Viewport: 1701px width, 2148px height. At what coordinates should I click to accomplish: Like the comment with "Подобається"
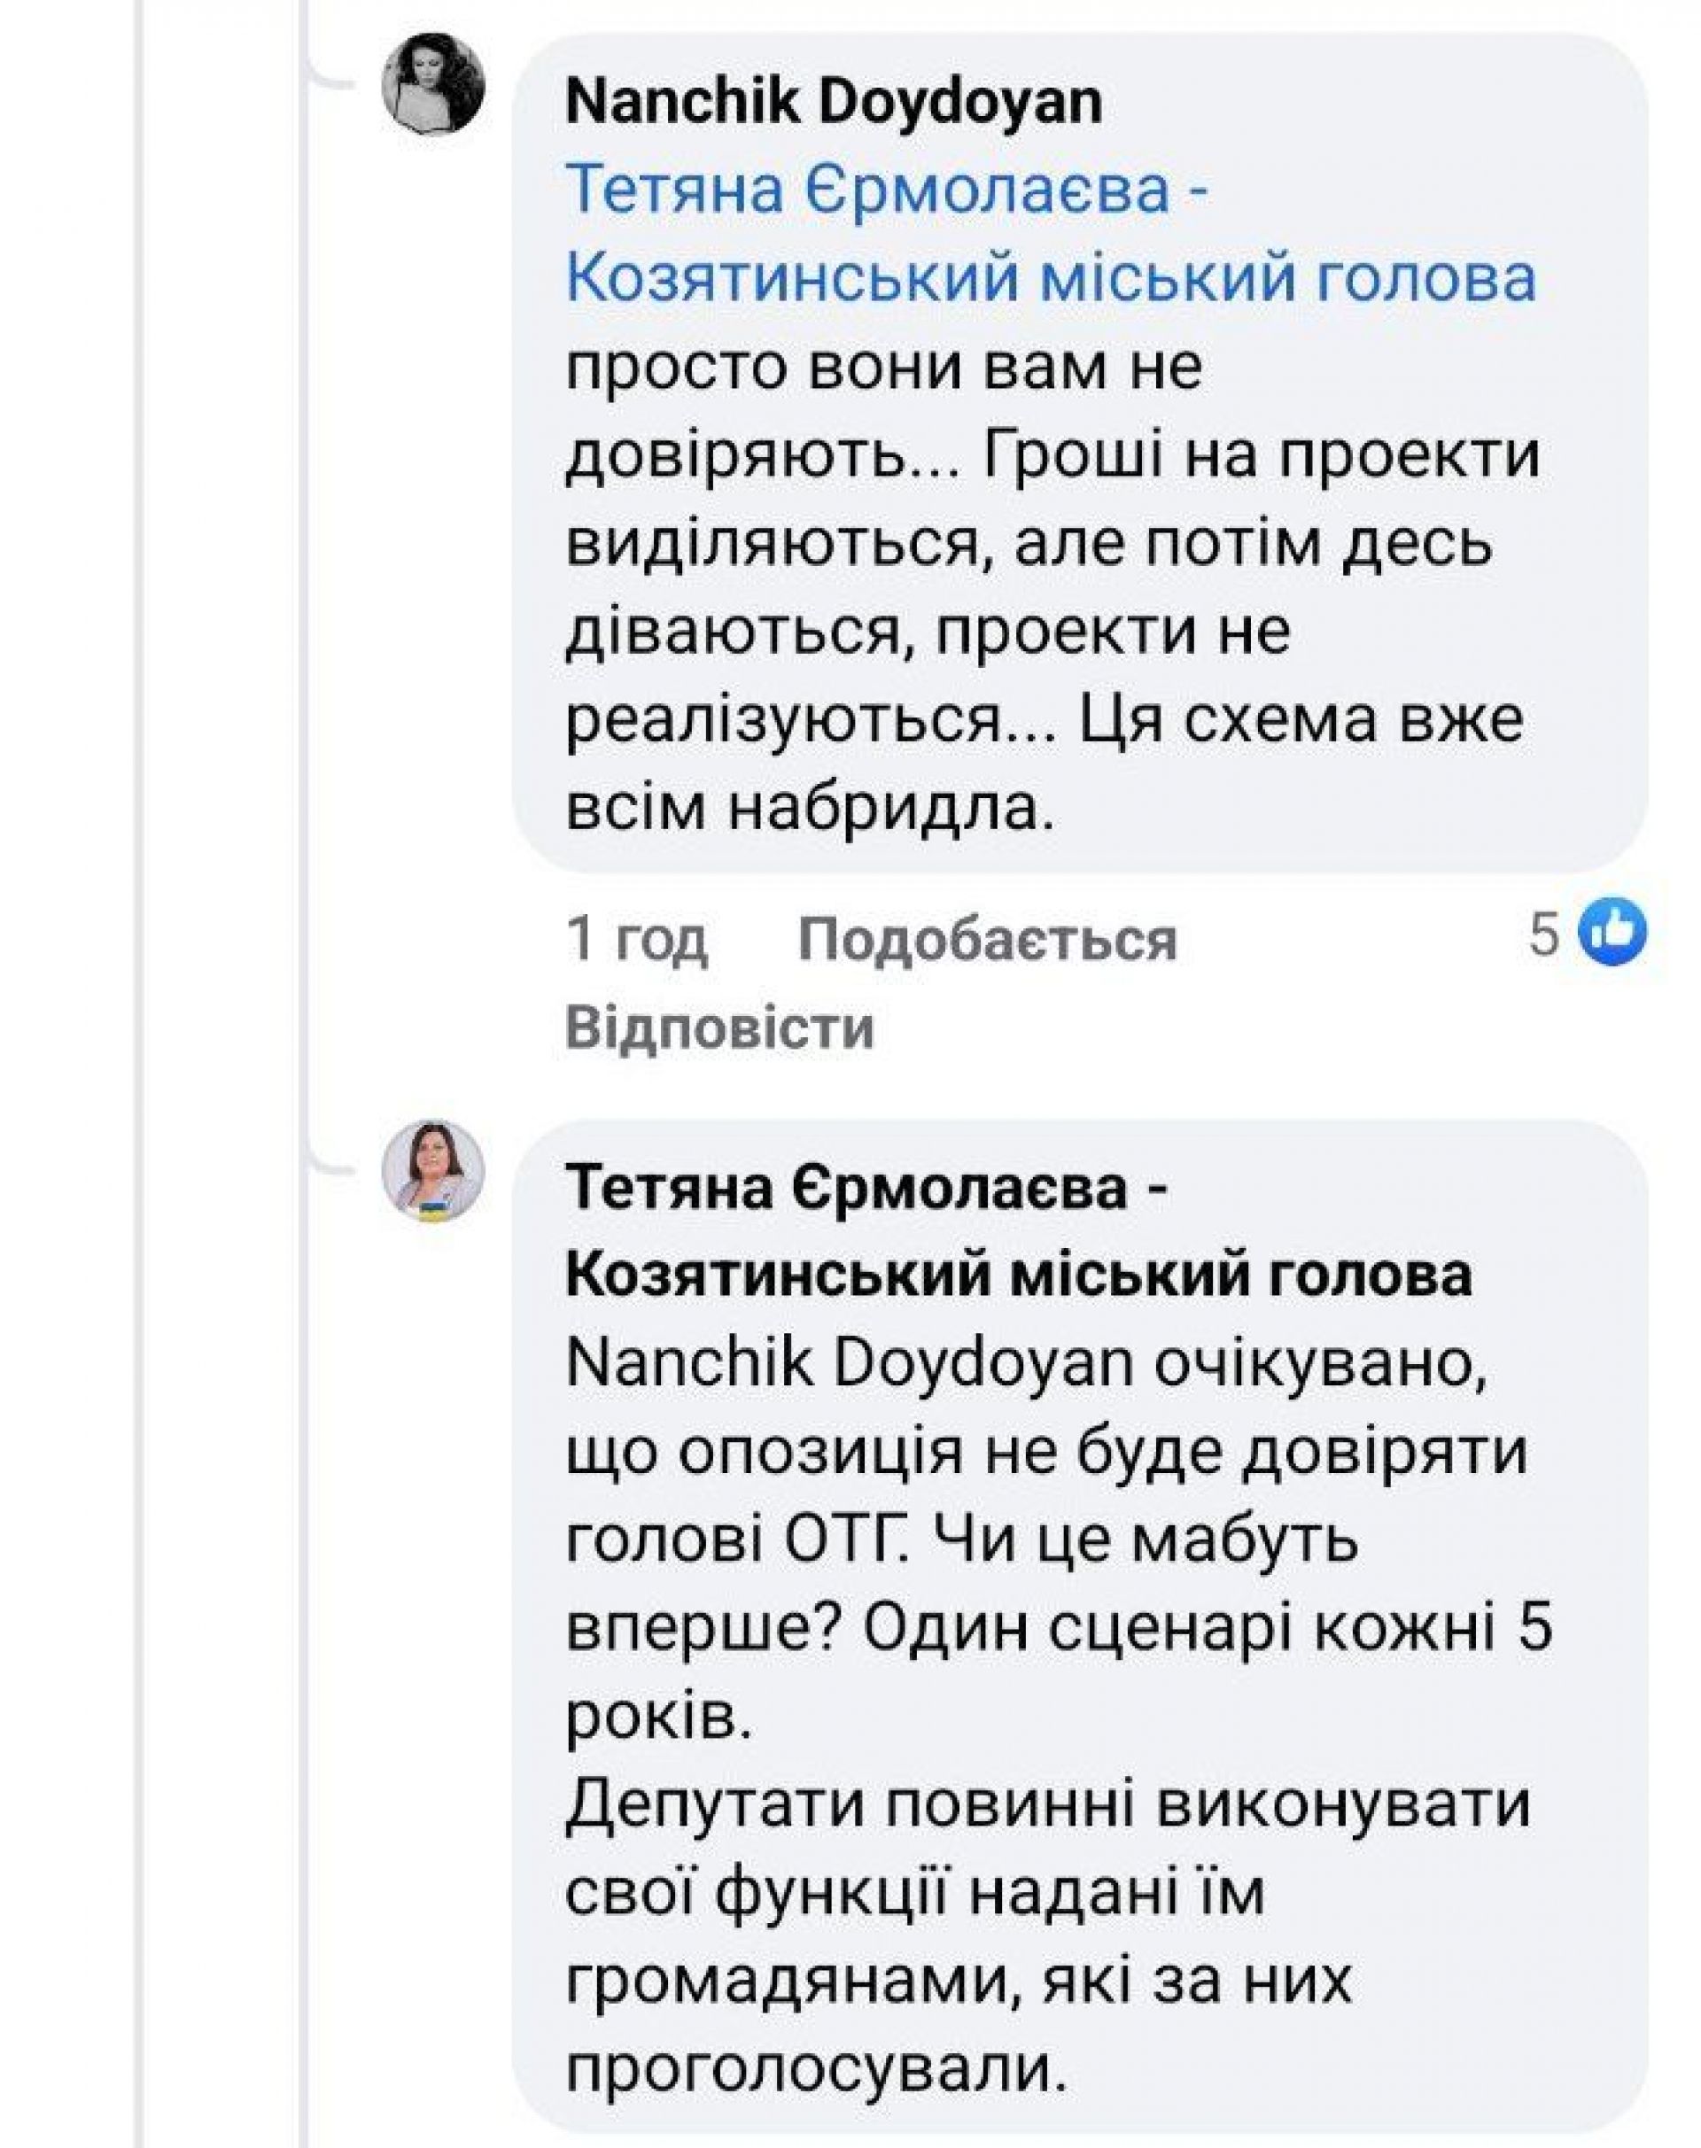pyautogui.click(x=987, y=938)
